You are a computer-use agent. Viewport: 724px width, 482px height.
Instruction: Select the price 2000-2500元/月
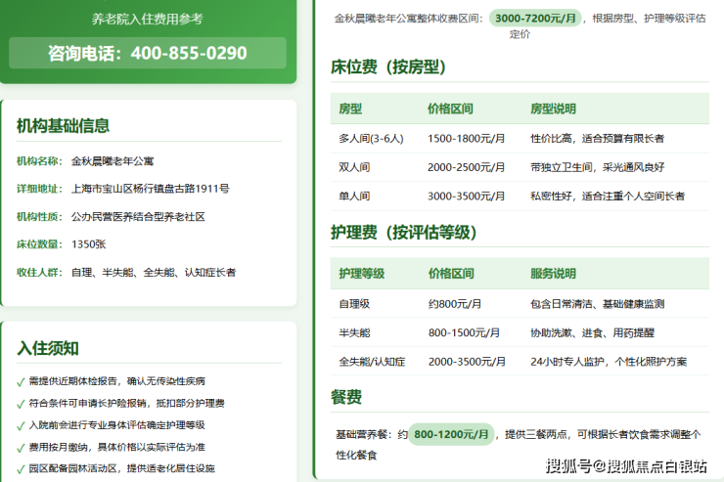pyautogui.click(x=467, y=167)
